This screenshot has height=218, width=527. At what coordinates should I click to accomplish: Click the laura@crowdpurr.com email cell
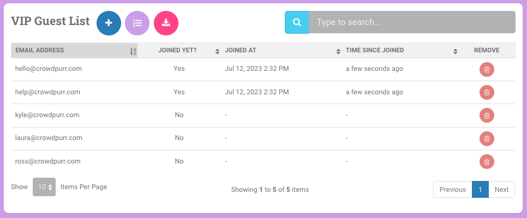click(x=49, y=138)
